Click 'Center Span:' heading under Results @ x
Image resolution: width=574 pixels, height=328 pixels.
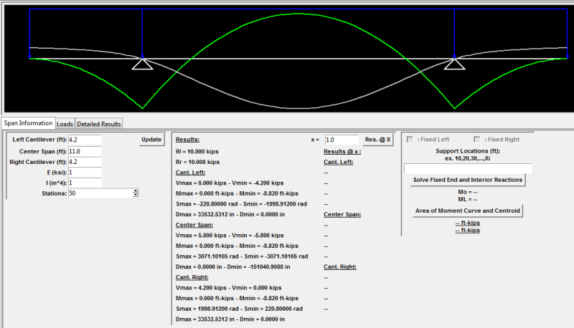(342, 214)
